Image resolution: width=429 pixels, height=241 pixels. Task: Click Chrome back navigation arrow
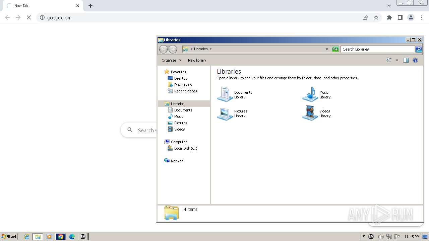(7, 18)
